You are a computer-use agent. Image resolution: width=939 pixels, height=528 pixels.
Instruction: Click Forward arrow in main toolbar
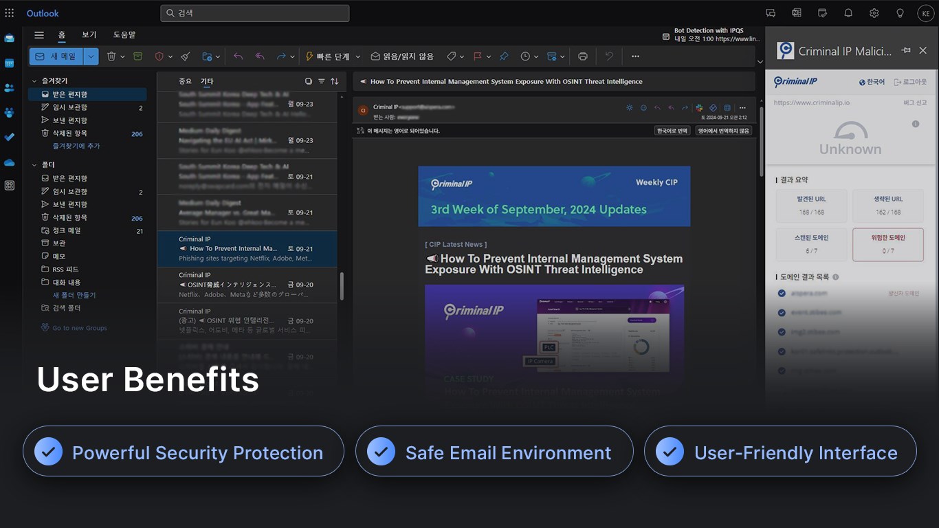tap(281, 56)
